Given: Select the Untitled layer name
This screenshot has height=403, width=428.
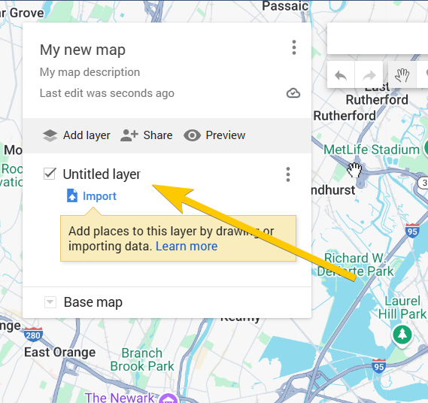Looking at the screenshot, I should point(102,174).
